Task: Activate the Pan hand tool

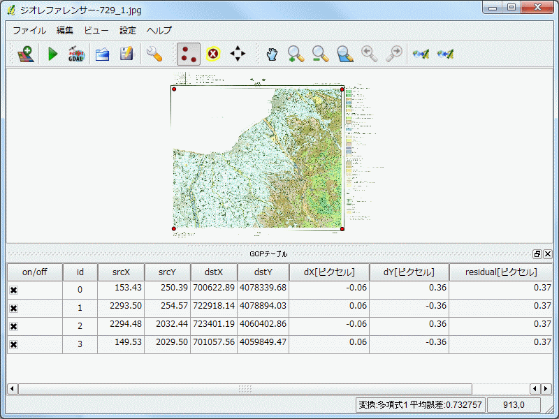Action: coord(272,54)
